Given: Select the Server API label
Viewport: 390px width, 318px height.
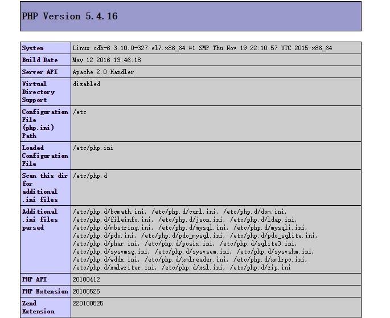Looking at the screenshot, I should [40, 72].
